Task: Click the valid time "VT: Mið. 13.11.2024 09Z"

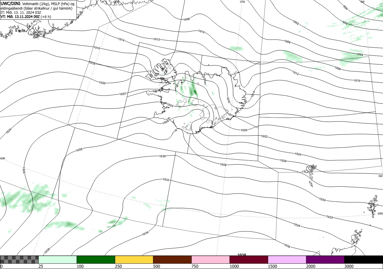Action: (21, 17)
